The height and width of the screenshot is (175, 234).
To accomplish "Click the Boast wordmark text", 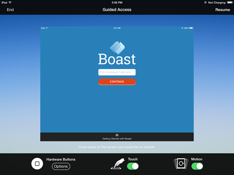I will 117,59.
